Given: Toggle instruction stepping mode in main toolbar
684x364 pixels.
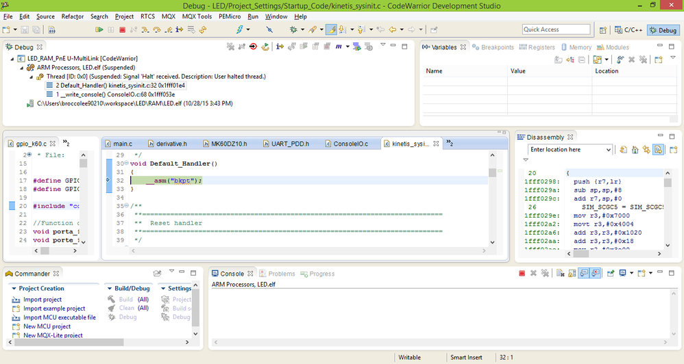Looking at the screenshot, I should click(180, 29).
